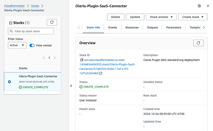Click the User Initiated status reason
This screenshot has width=213, height=131.
pyautogui.click(x=88, y=100)
